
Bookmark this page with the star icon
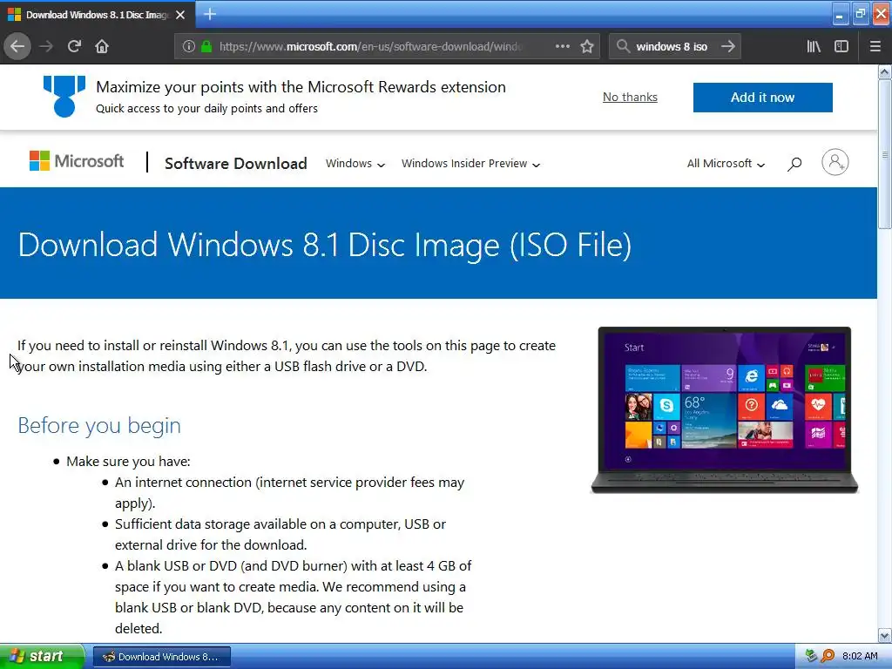tap(587, 46)
